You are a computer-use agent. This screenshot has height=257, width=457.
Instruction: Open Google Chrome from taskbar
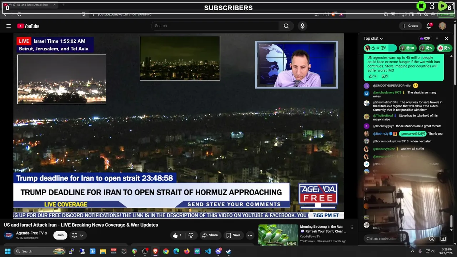point(166,251)
